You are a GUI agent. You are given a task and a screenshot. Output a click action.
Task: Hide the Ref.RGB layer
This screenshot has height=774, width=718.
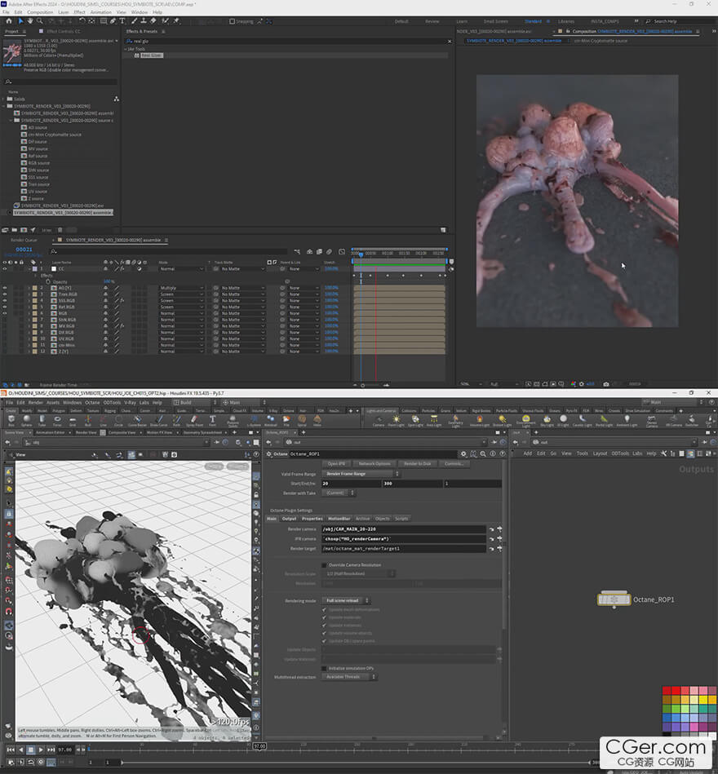[x=5, y=307]
